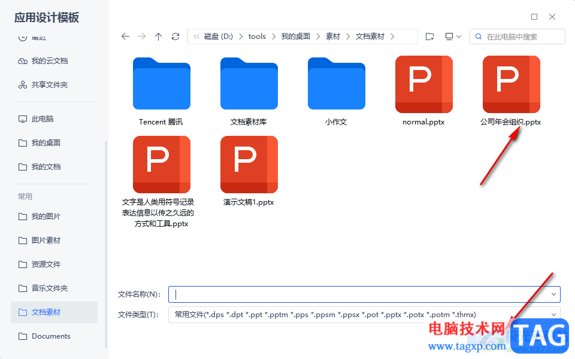Expand the breadcrumb overflow double chevron
The height and width of the screenshot is (359, 575).
coord(196,36)
